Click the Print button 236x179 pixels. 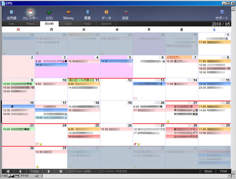[x=223, y=171]
